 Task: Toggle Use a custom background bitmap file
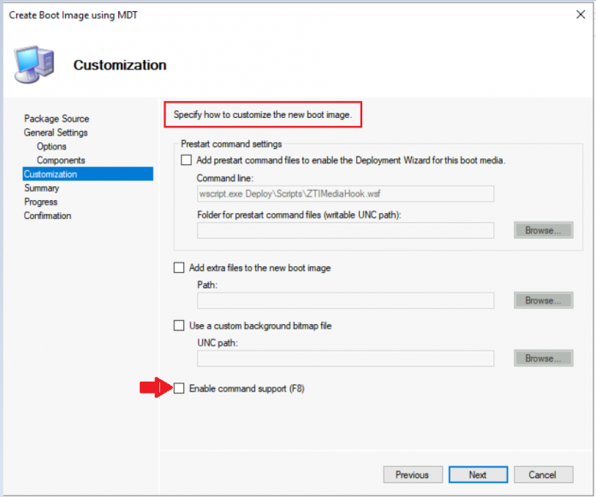click(179, 325)
